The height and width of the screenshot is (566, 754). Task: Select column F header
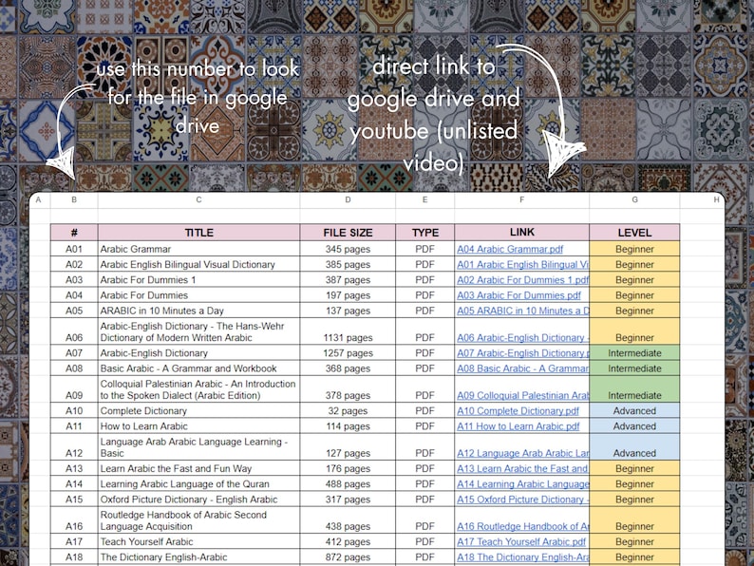(x=521, y=199)
